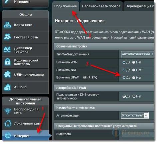The height and width of the screenshot is (144, 158).
Task: Expand the Аутентификация dropdown arrow
Action: (146, 115)
